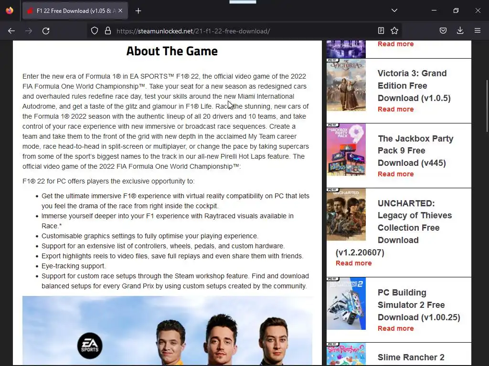View site security padlock info
Viewport: 489px width, 366px height.
108,31
